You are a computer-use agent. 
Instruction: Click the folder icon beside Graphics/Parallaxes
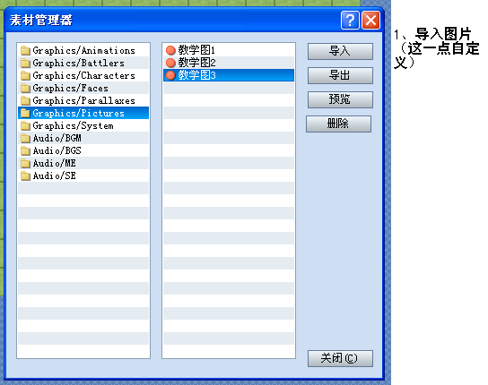25,100
